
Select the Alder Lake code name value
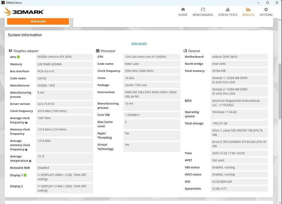(152, 64)
